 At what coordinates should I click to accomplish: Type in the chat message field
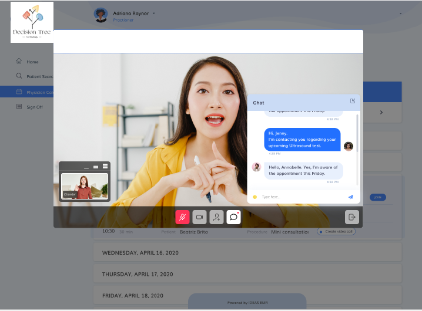[x=300, y=197]
